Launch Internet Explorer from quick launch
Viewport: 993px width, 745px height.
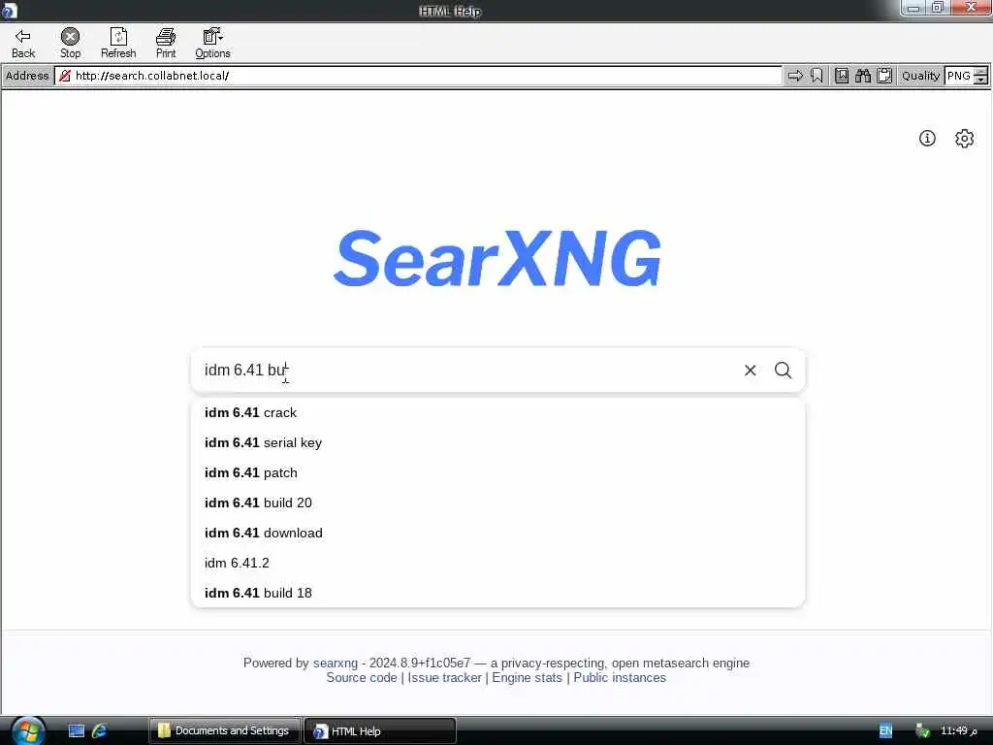coord(100,731)
